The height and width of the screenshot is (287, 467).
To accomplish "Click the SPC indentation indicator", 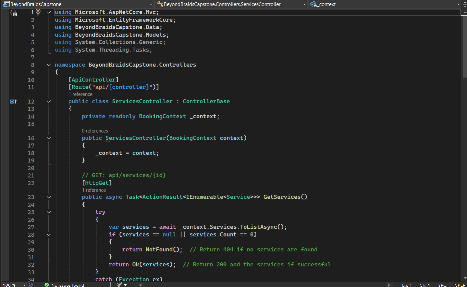I will [442, 285].
